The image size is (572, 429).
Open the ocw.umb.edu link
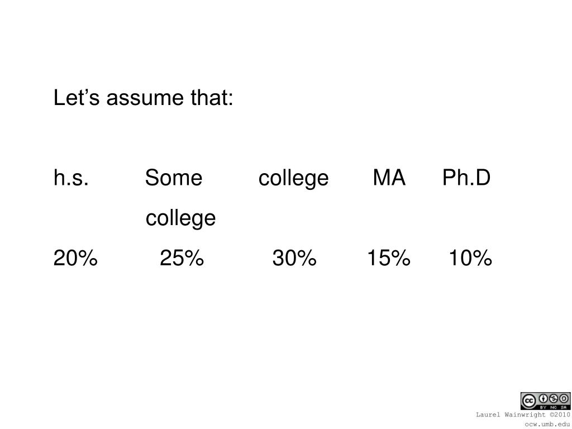pos(547,425)
